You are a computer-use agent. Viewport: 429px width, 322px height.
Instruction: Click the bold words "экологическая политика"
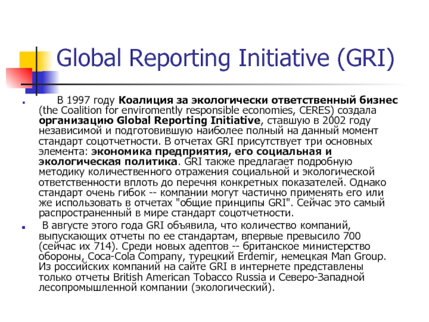point(108,162)
